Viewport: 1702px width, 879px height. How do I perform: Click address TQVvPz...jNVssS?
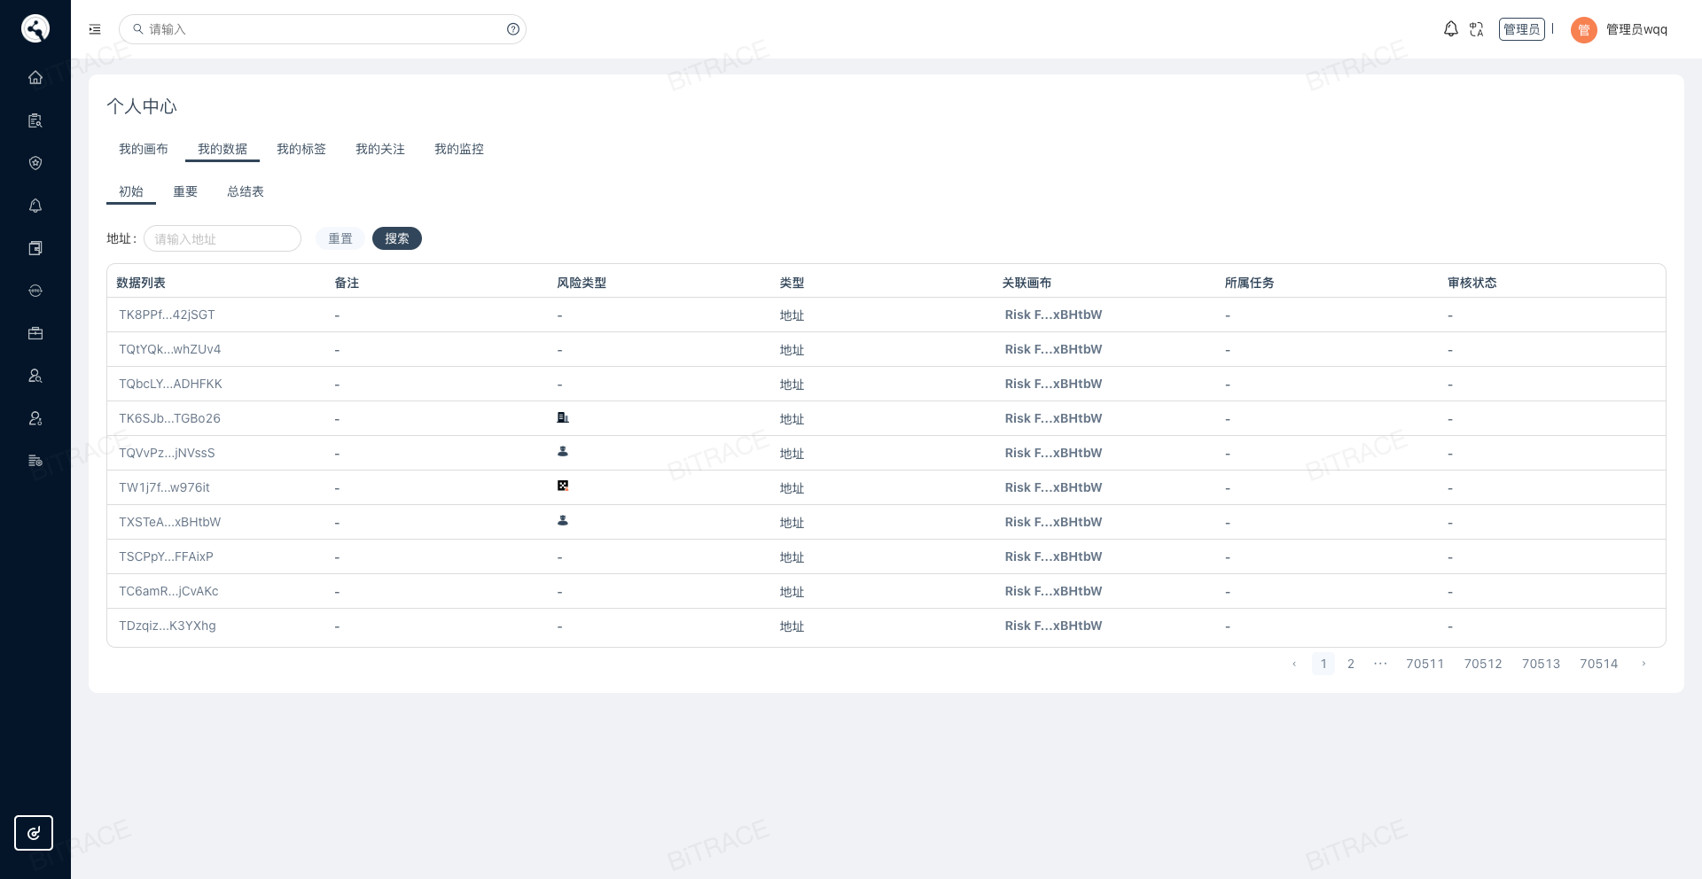pos(167,453)
